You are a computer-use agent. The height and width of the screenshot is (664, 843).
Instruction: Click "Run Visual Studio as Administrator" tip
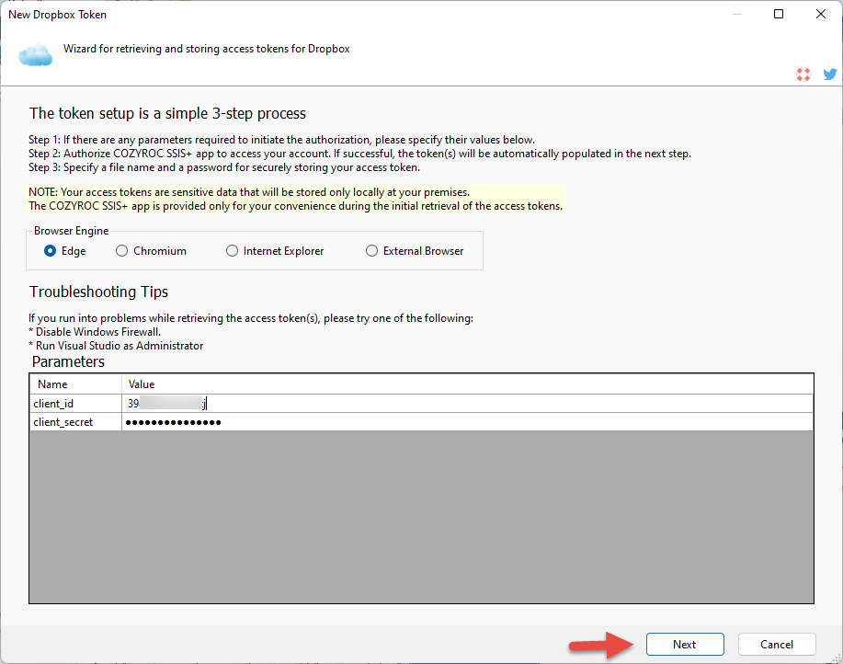[116, 346]
